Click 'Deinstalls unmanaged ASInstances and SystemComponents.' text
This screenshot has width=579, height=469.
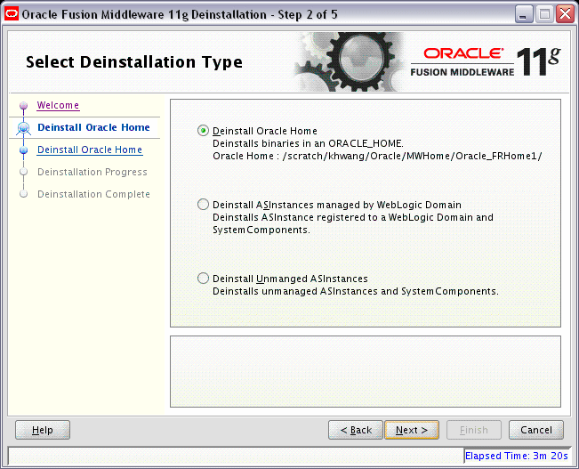pos(356,291)
